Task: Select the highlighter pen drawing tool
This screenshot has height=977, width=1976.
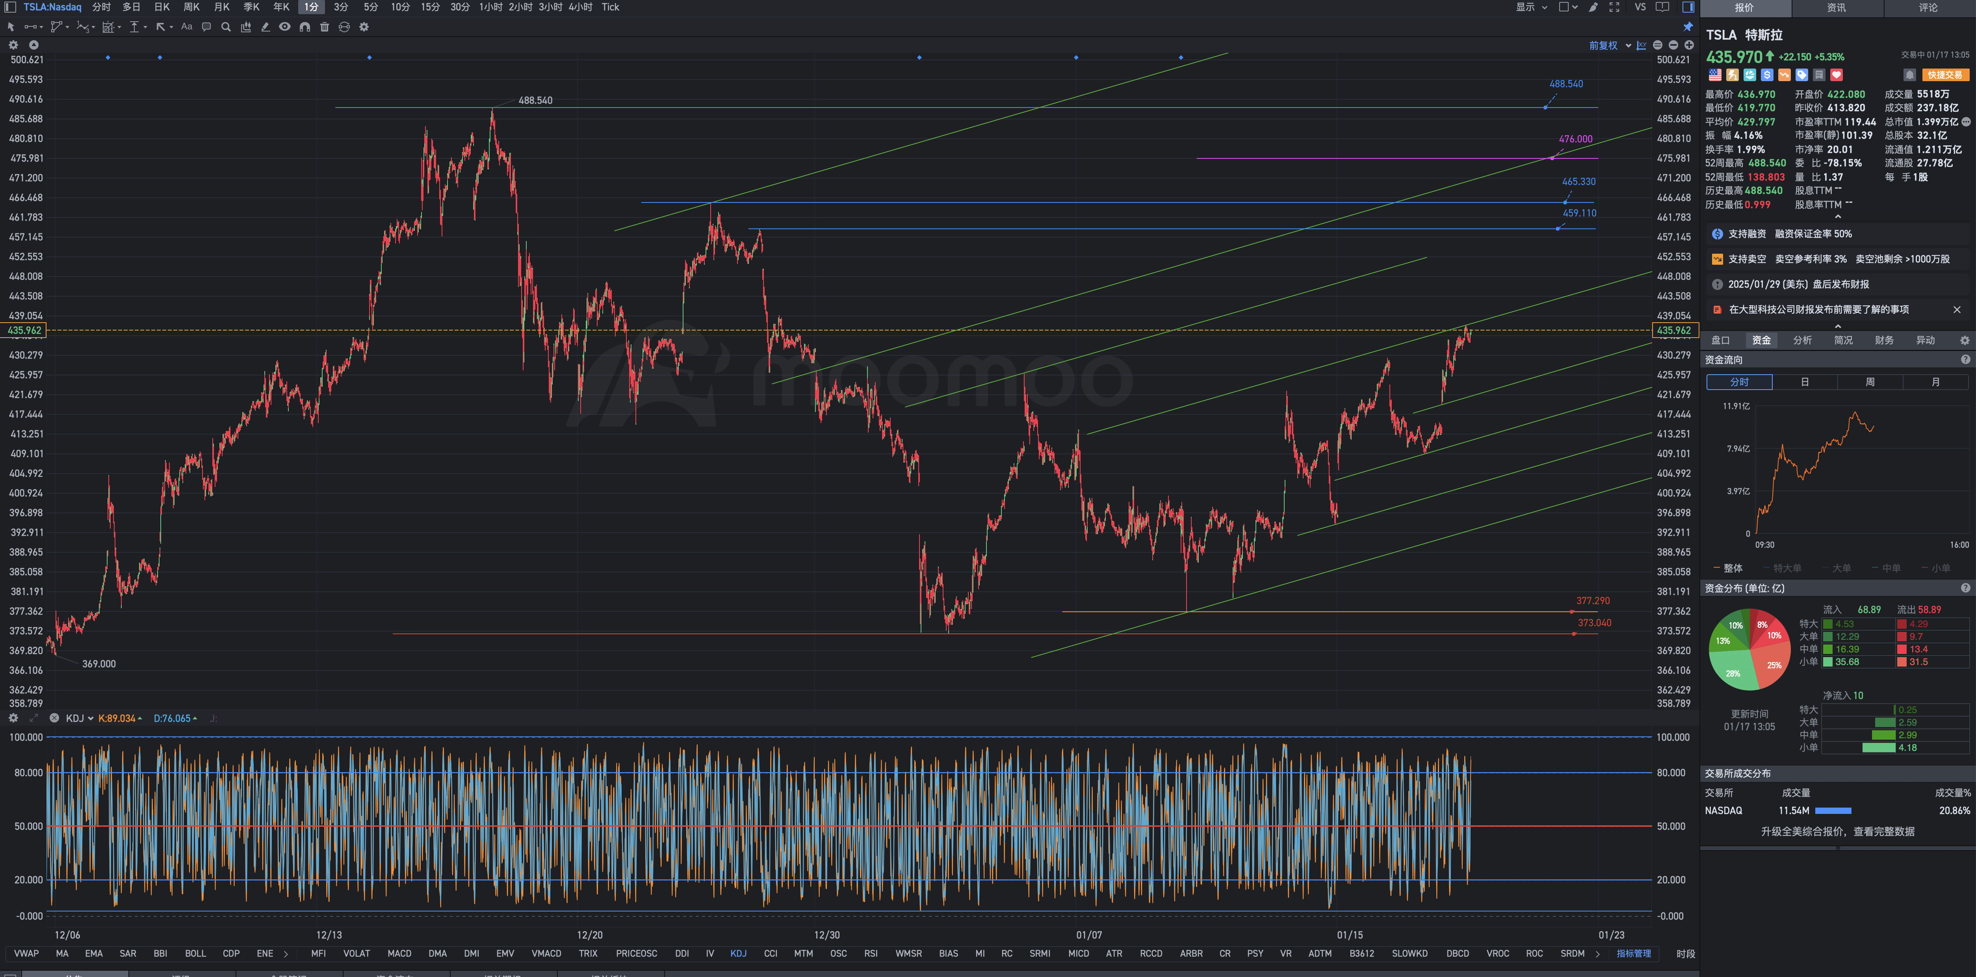Action: tap(266, 27)
